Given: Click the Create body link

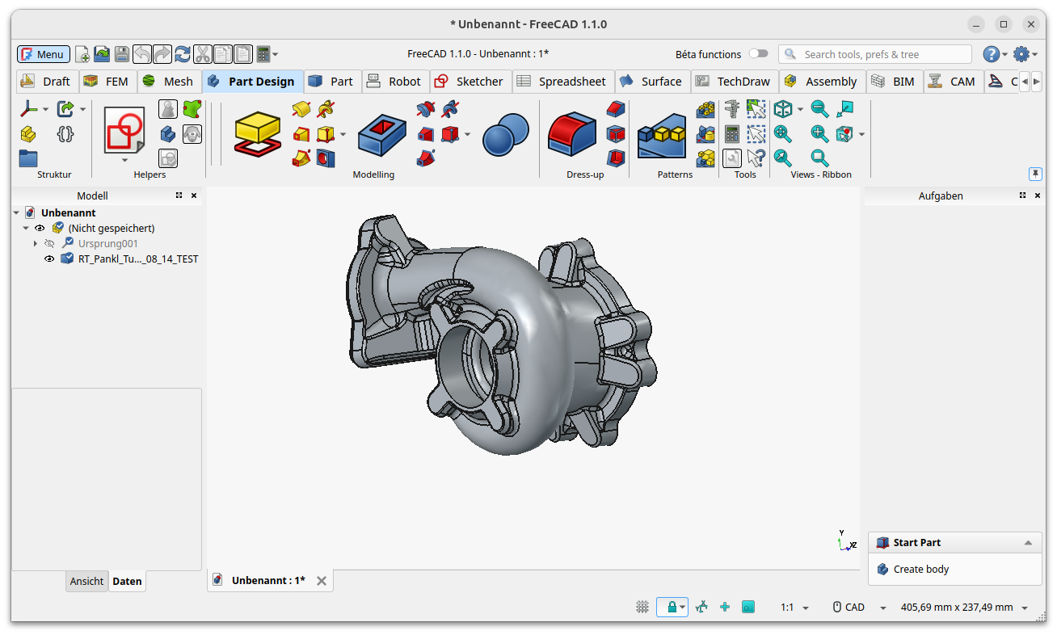Looking at the screenshot, I should pos(921,570).
